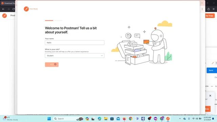Open Google Chrome from taskbar

pos(131,119)
